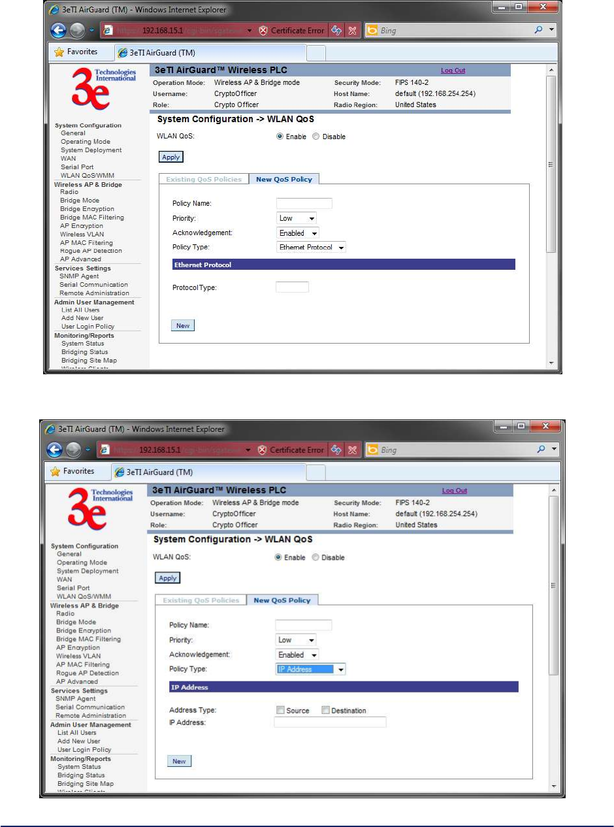Go back in the Ethernet Protocol browser window
Screen dimensions: 614x827
click(x=59, y=30)
